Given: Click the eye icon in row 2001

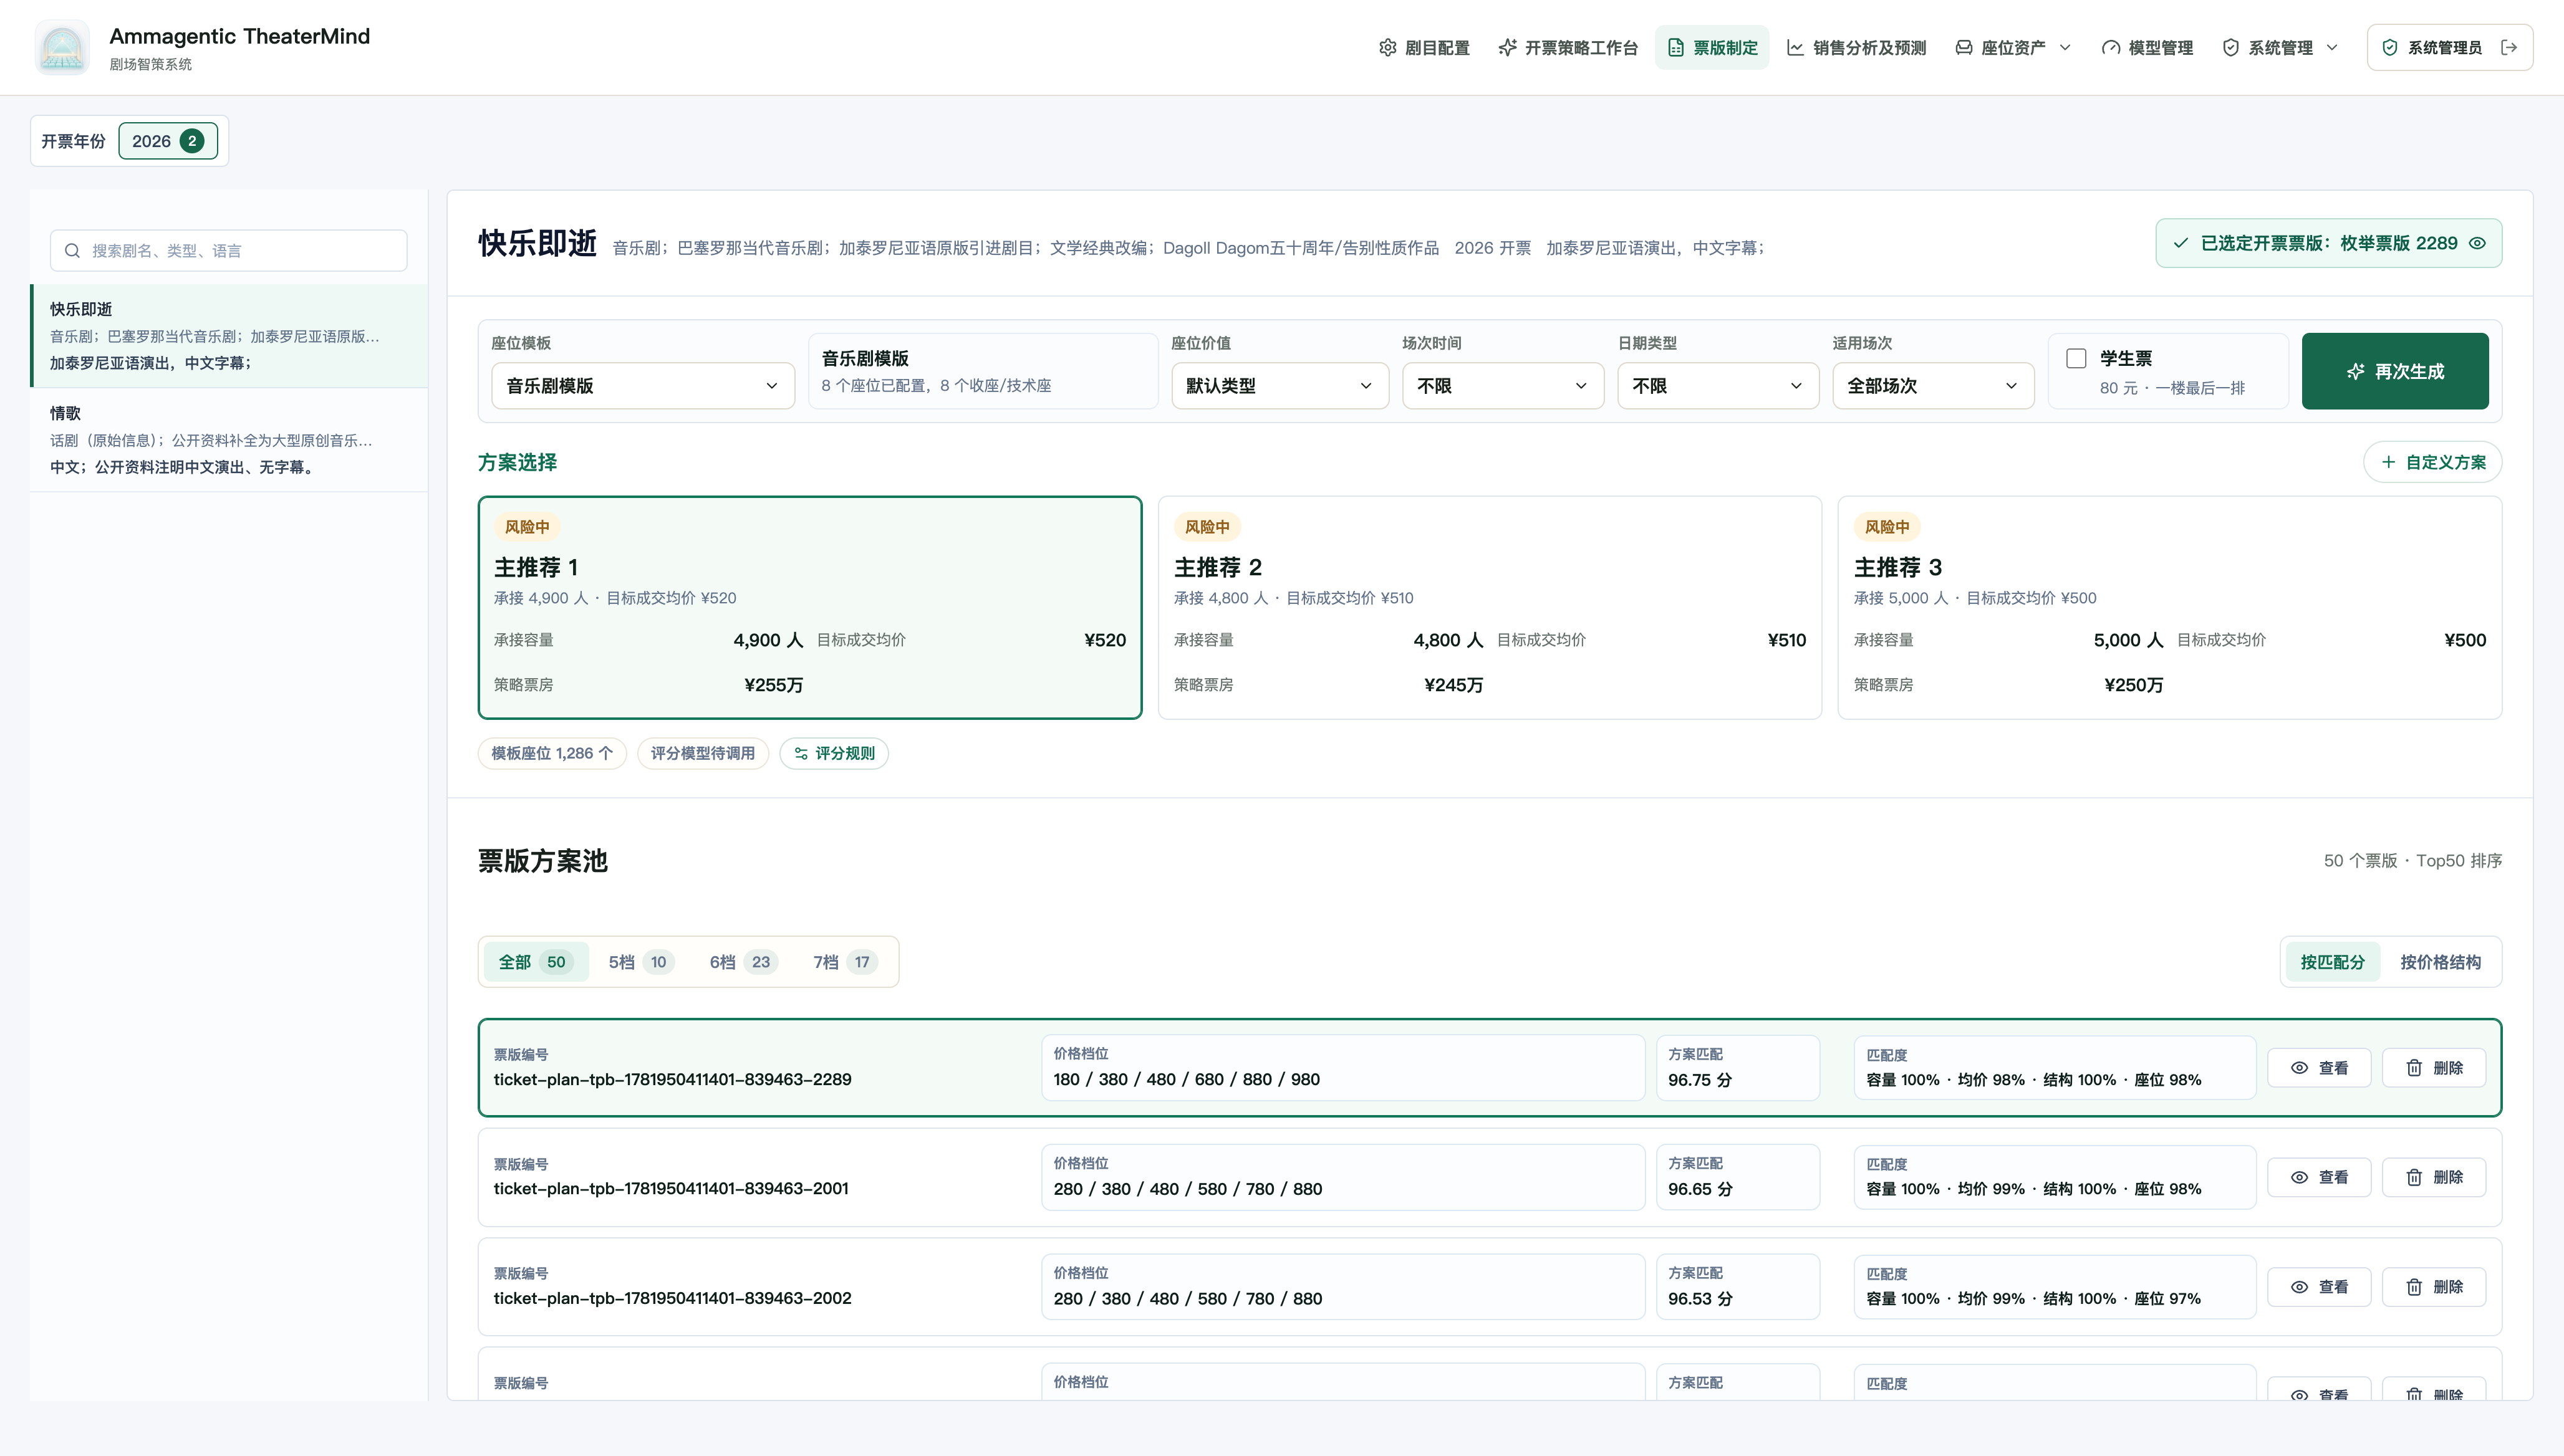Looking at the screenshot, I should 2300,1178.
